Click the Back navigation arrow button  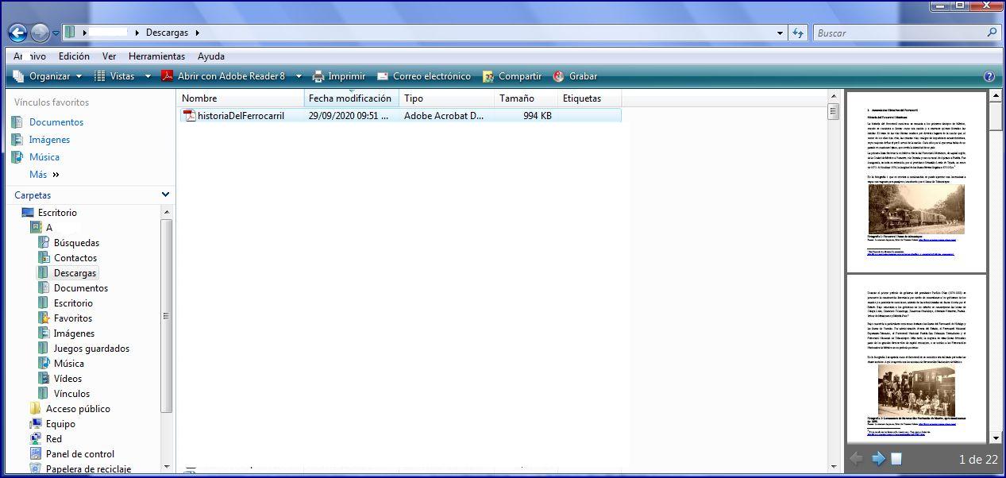click(17, 33)
